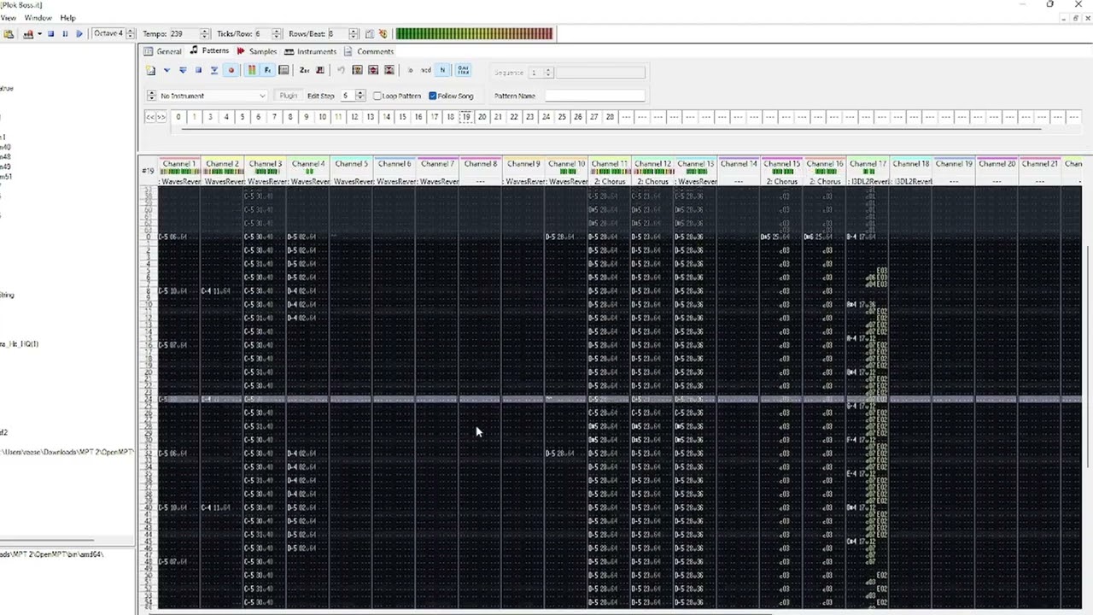Open the Window menu
Screen dimensions: 1093x615
coord(38,18)
